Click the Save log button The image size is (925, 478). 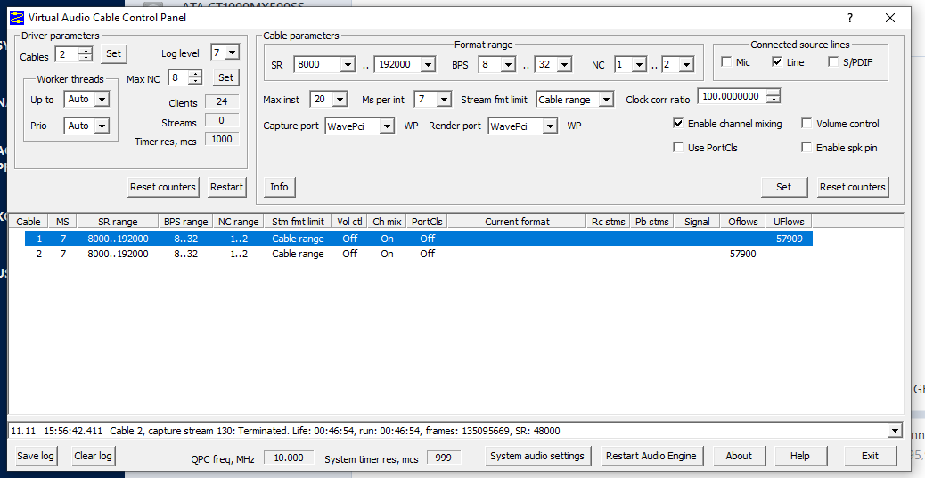[x=36, y=456]
